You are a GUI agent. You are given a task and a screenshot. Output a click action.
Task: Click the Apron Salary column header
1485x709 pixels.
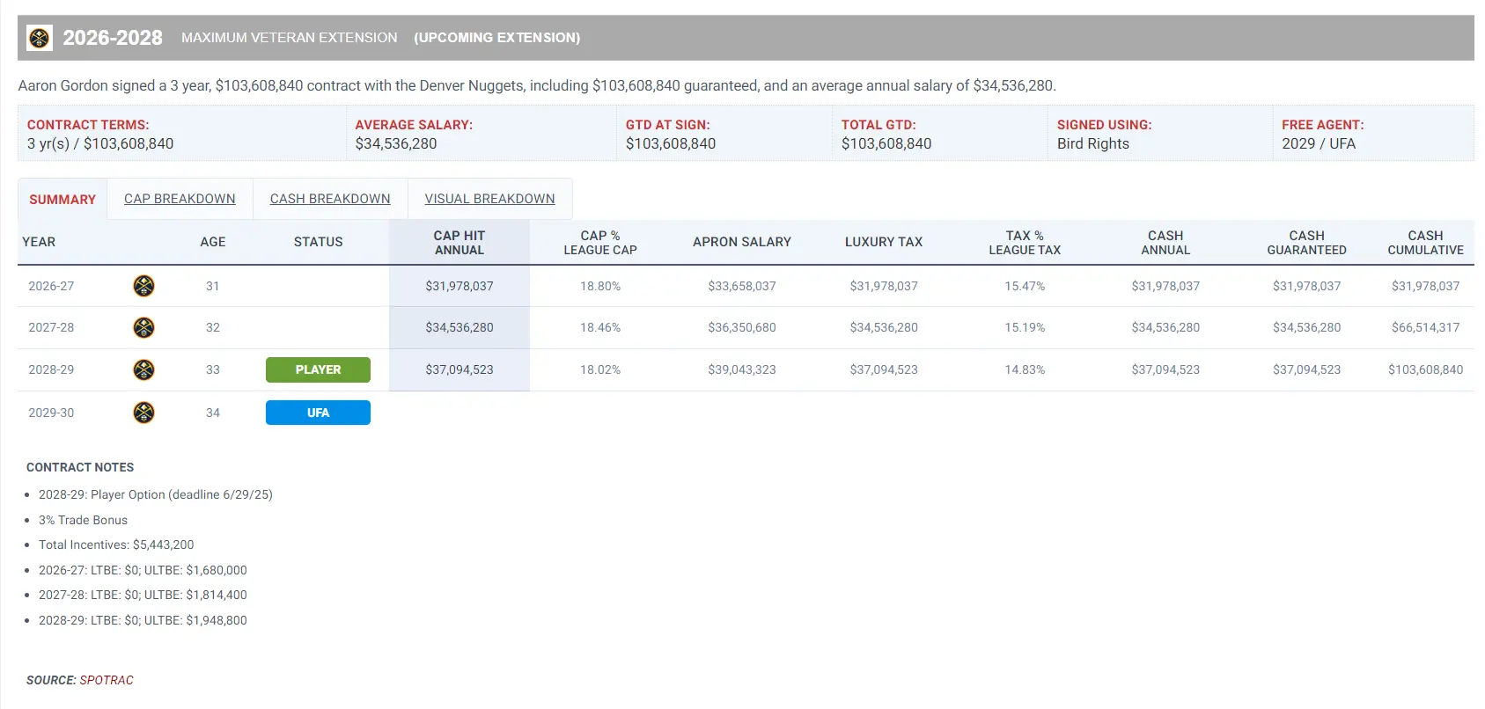click(742, 242)
